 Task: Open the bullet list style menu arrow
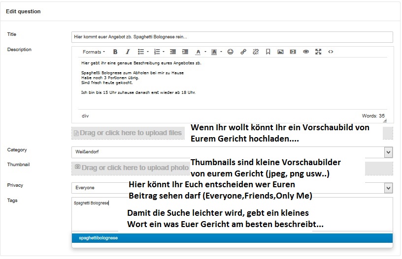(147, 52)
